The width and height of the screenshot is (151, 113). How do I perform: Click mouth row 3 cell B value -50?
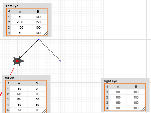click(37, 100)
